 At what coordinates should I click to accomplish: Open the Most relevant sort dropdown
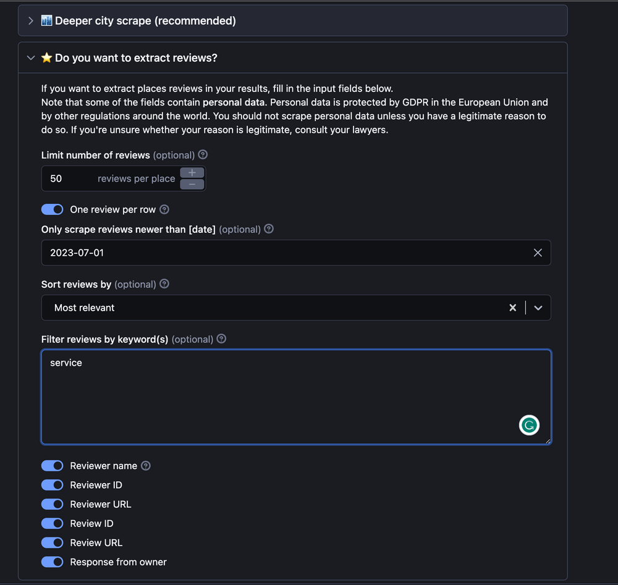(x=296, y=308)
